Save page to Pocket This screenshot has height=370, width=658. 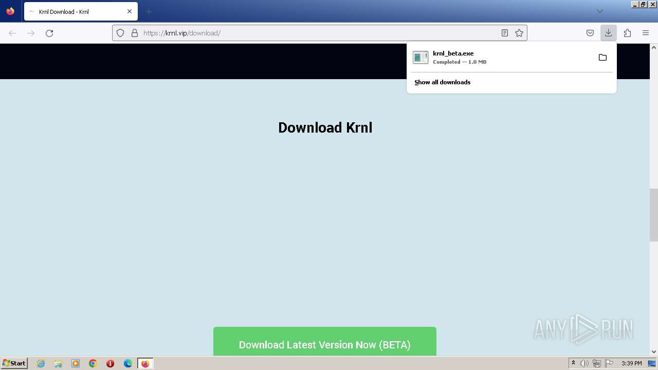[590, 33]
